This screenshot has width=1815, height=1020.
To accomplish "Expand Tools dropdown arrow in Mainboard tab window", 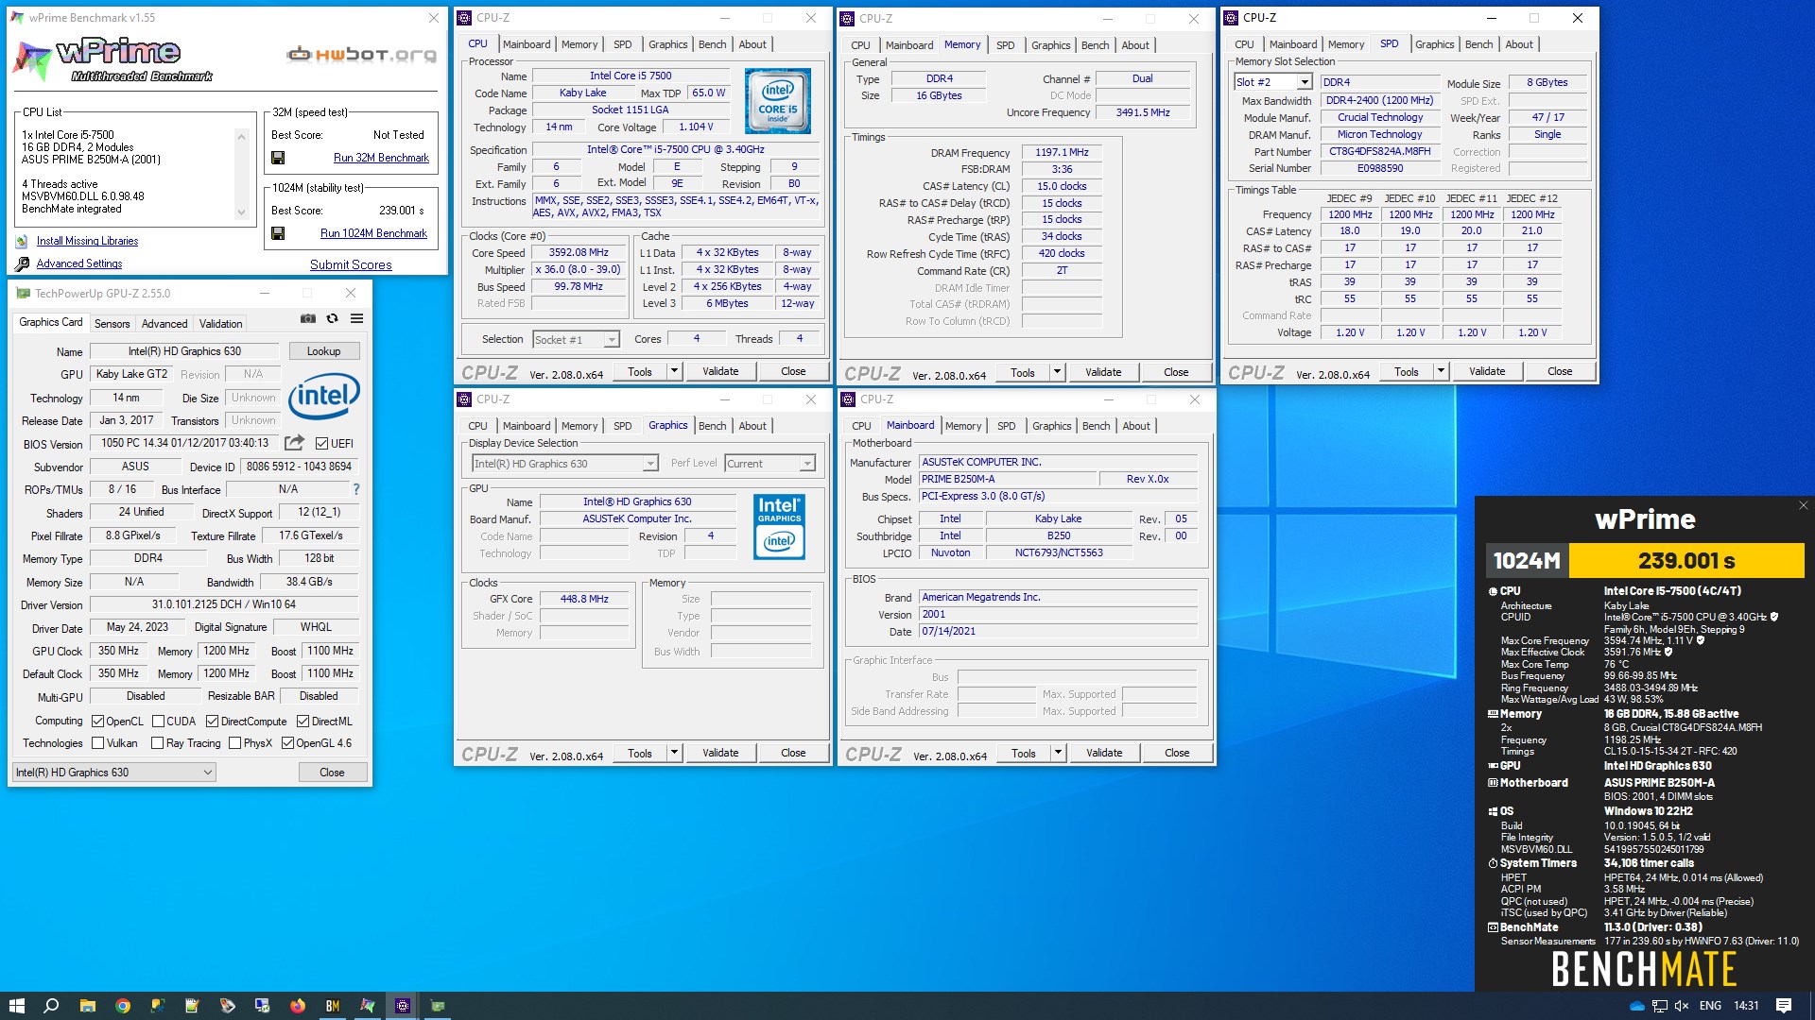I will point(1058,753).
